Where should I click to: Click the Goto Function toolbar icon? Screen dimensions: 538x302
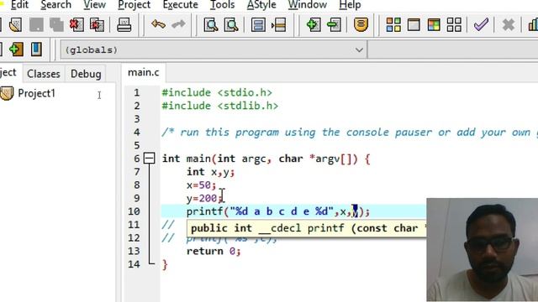(258, 24)
